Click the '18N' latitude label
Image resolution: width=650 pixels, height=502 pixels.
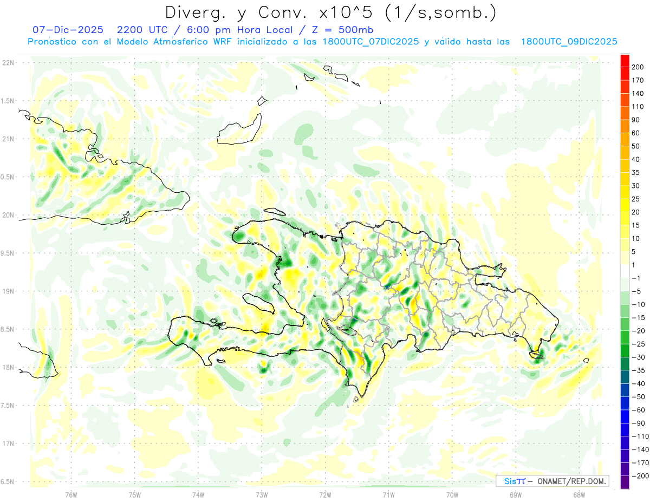[x=8, y=367]
